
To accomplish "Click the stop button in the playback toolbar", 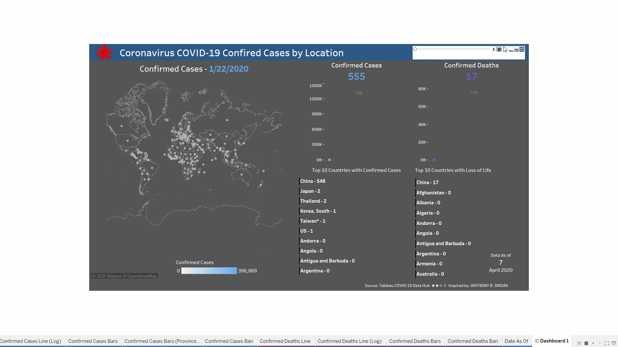I will 499,49.
